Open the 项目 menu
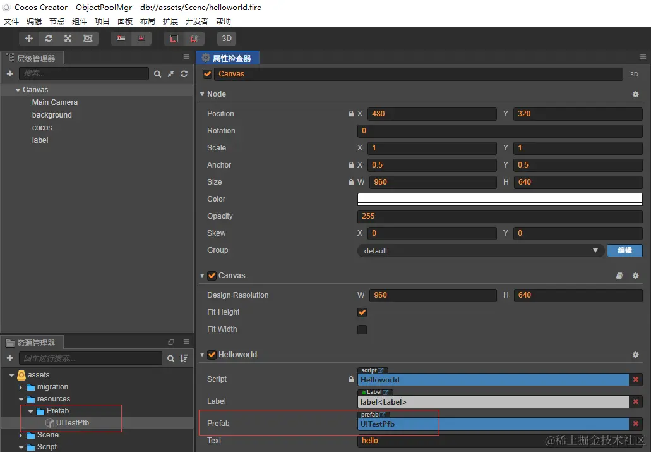651x452 pixels. [x=102, y=21]
